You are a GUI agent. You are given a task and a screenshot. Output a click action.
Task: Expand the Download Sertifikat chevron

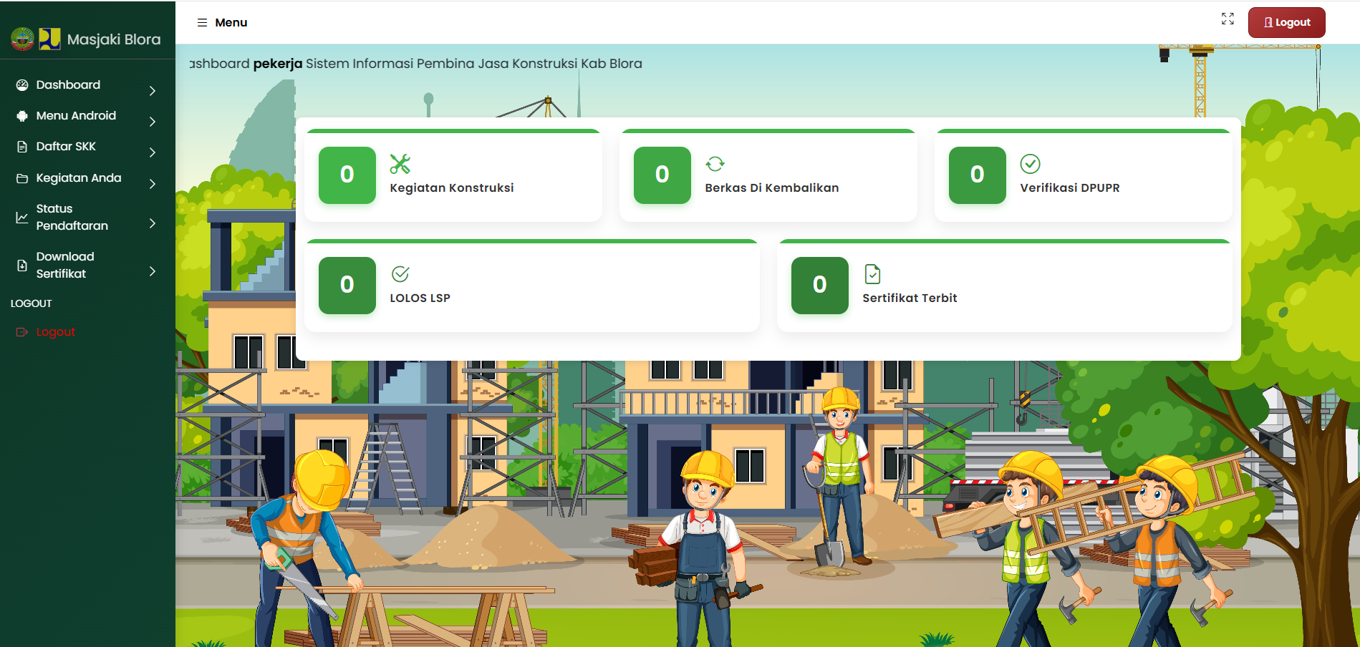152,271
